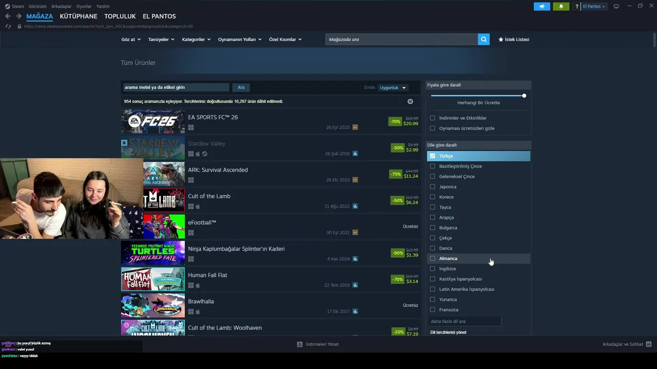
Task: Click -70% discount badge on EA SPORTS FC 26
Action: click(395, 121)
